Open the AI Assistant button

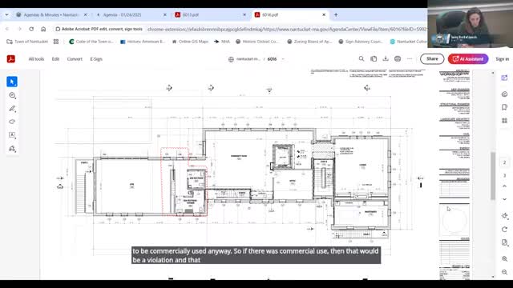tap(468, 58)
